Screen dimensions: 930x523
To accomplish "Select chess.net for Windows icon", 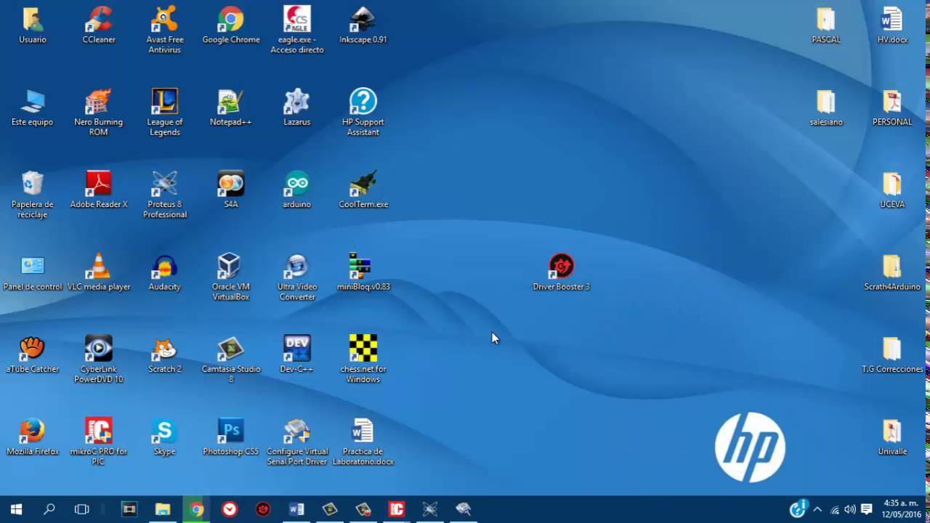I will point(363,360).
